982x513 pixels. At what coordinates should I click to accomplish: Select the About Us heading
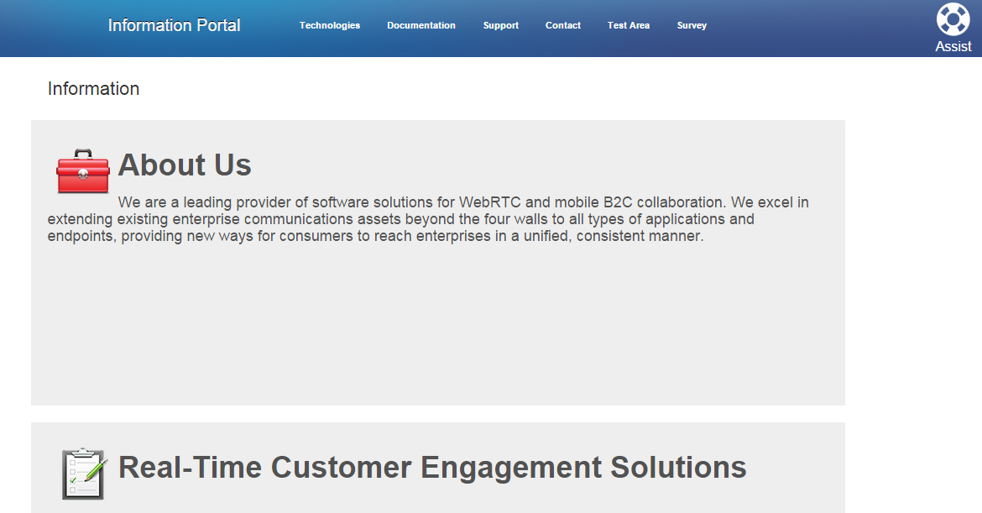185,165
